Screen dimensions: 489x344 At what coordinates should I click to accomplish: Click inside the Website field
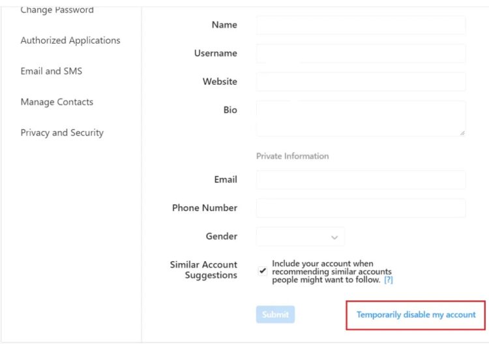[361, 82]
